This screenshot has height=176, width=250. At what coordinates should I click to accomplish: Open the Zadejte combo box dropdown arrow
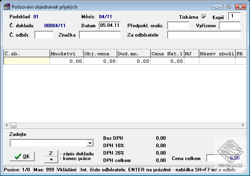[90, 143]
